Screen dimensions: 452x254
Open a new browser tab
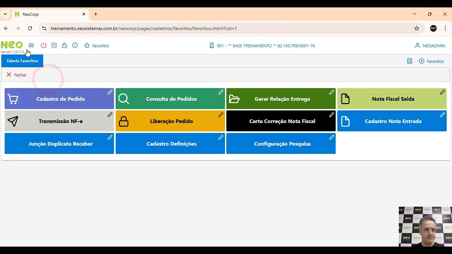[x=96, y=14]
